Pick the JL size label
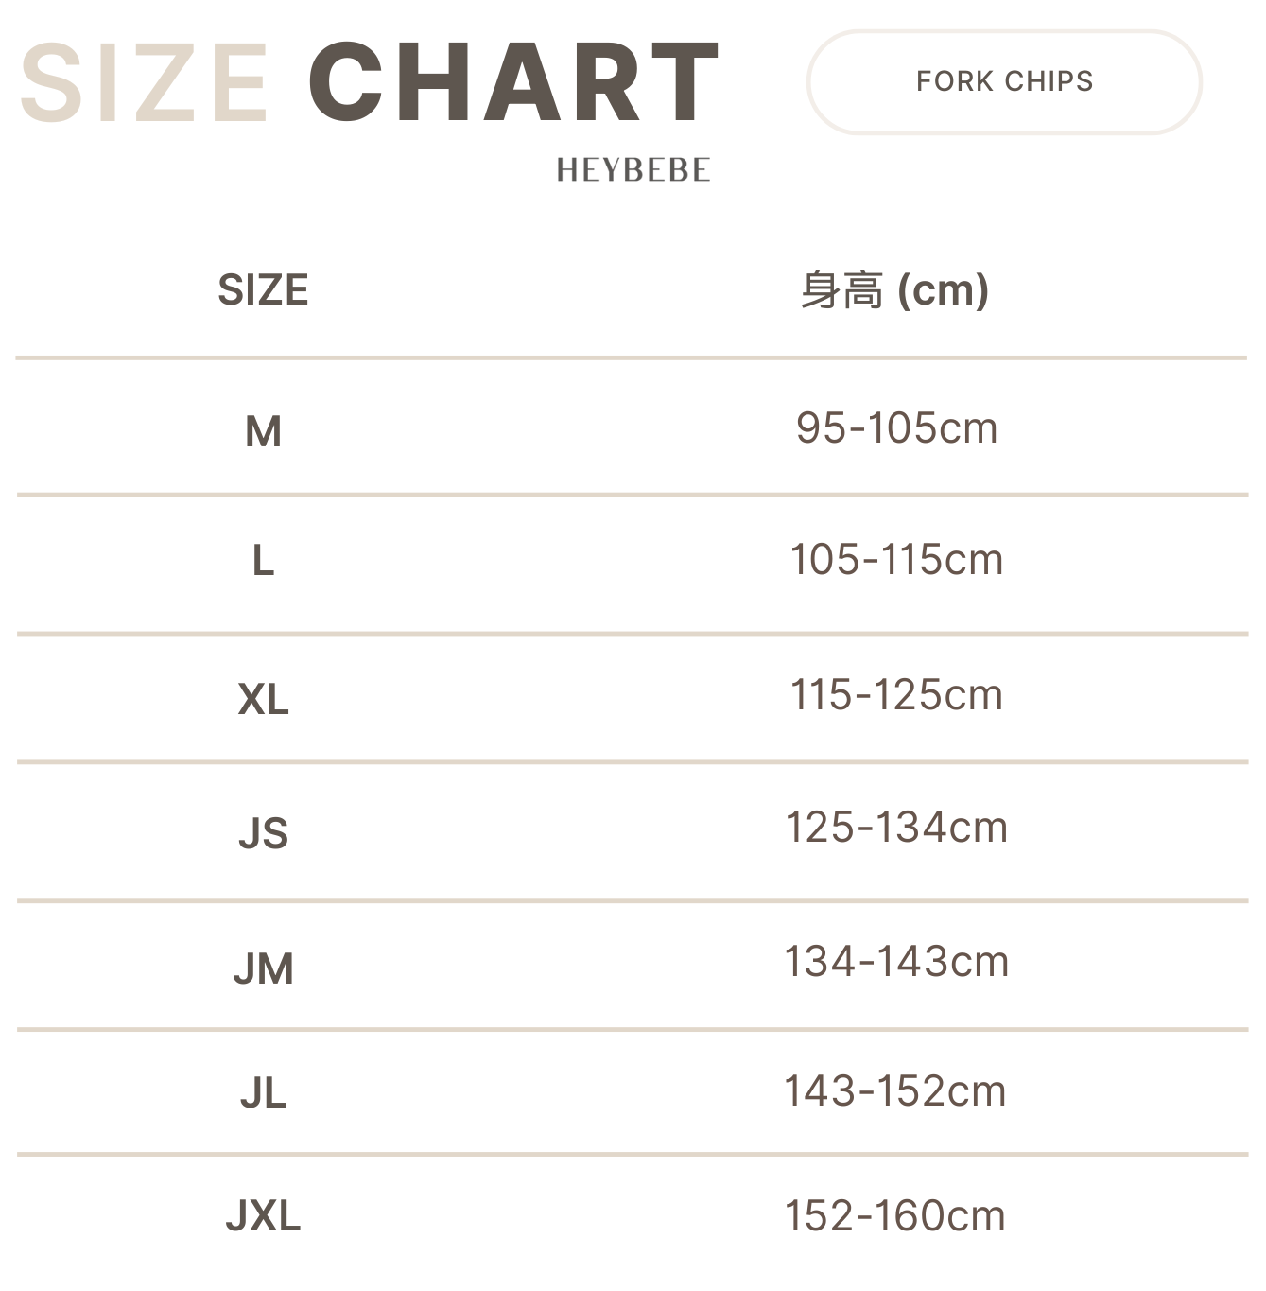The image size is (1266, 1291). pos(263,1093)
